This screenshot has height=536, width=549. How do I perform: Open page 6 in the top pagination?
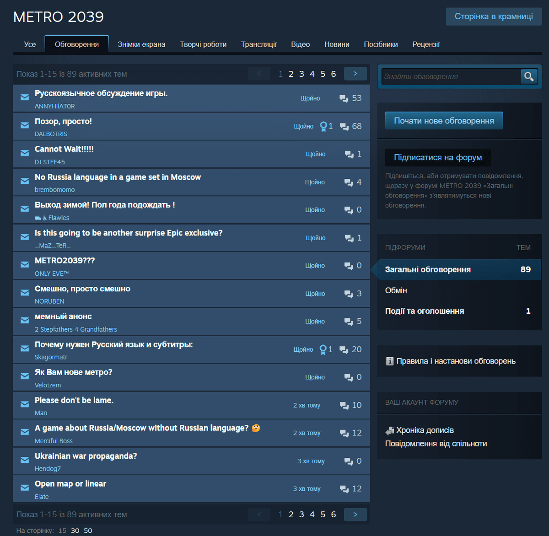(x=334, y=74)
